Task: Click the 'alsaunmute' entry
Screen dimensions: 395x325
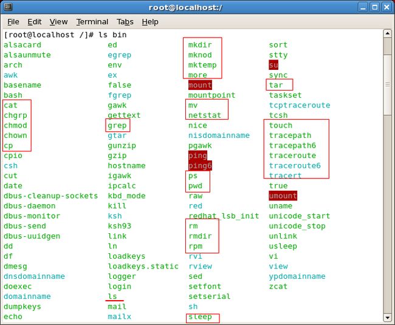Action: [27, 55]
